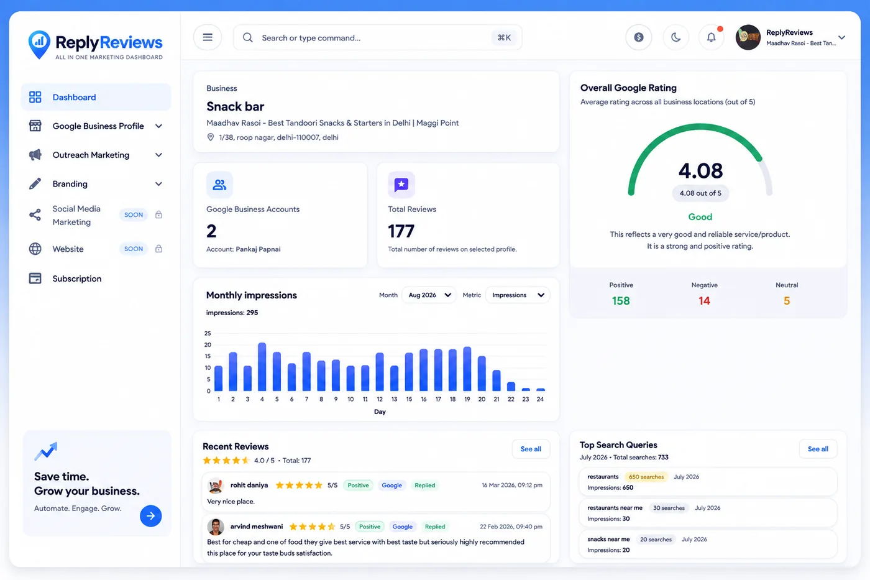Open the hamburger menu button
The height and width of the screenshot is (580, 870).
coord(208,37)
